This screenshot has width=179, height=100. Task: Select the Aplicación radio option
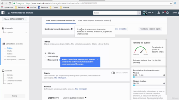46,56
